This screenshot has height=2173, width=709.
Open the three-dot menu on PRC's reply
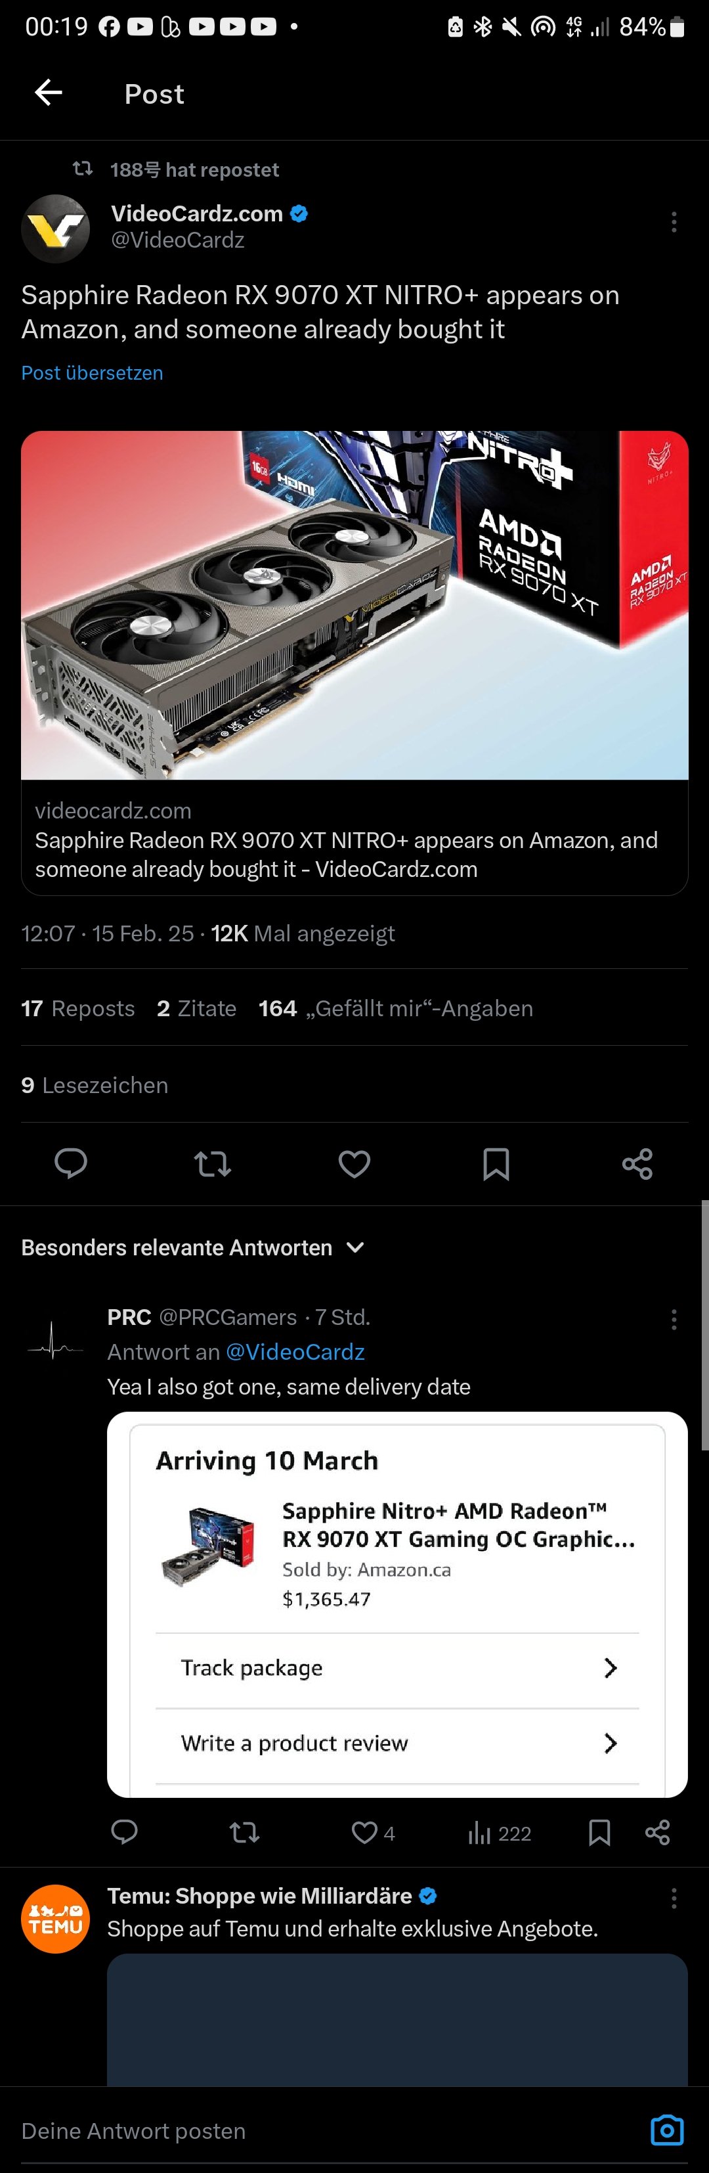pyautogui.click(x=674, y=1319)
